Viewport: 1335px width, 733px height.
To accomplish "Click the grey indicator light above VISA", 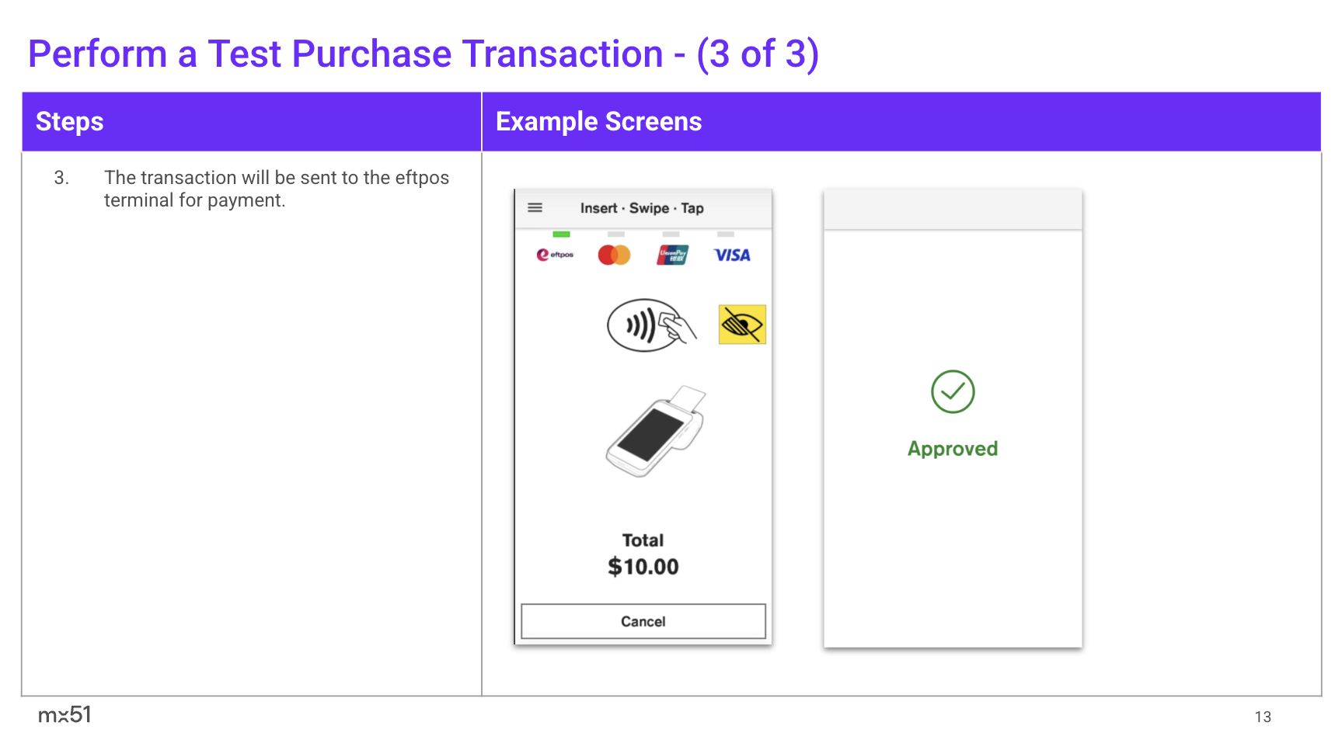I will 725,234.
